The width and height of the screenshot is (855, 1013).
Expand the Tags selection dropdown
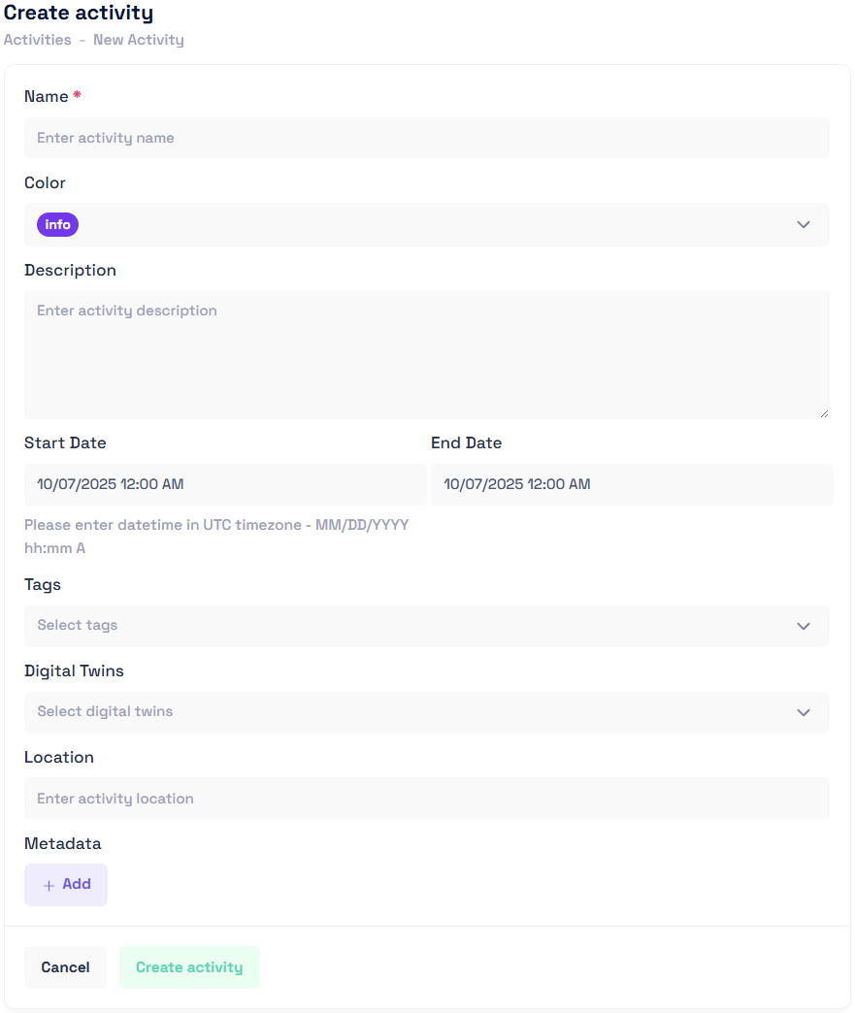point(427,626)
